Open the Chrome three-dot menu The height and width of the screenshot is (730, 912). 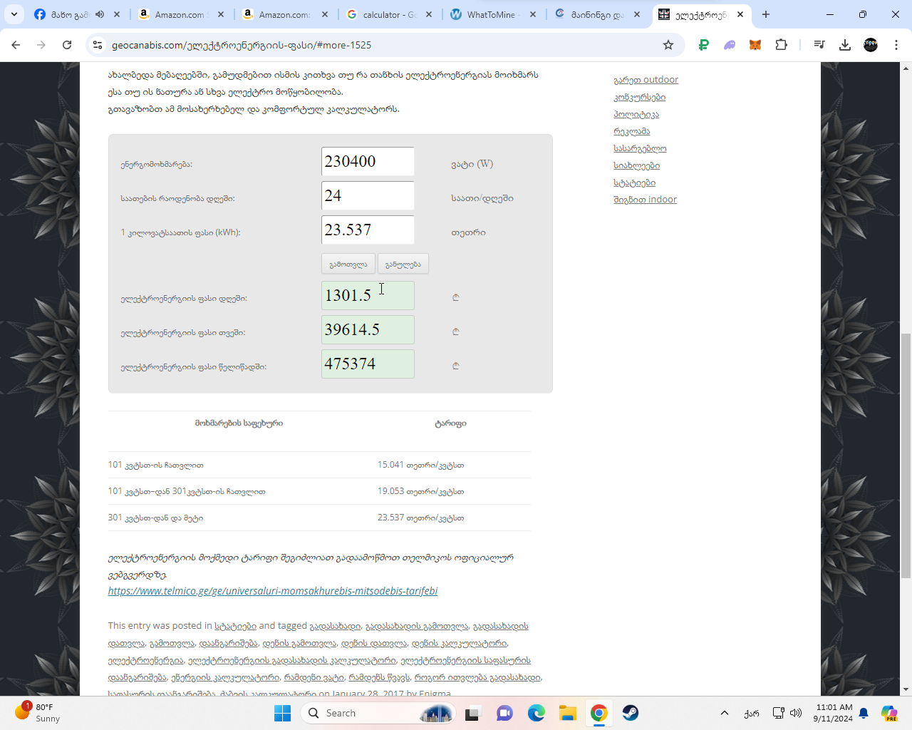click(x=896, y=45)
